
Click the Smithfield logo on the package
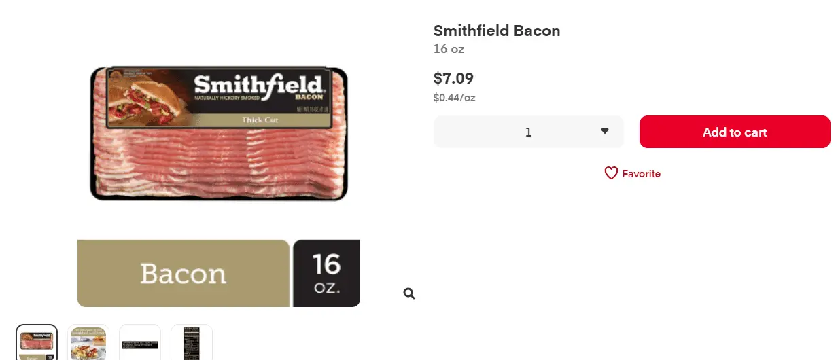point(258,86)
